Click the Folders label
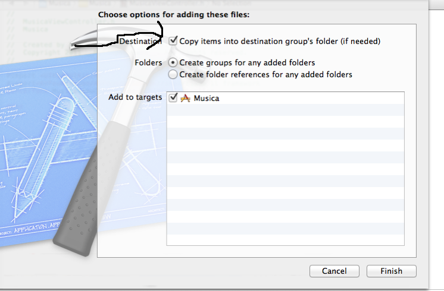This screenshot has height=291, width=444. [148, 63]
